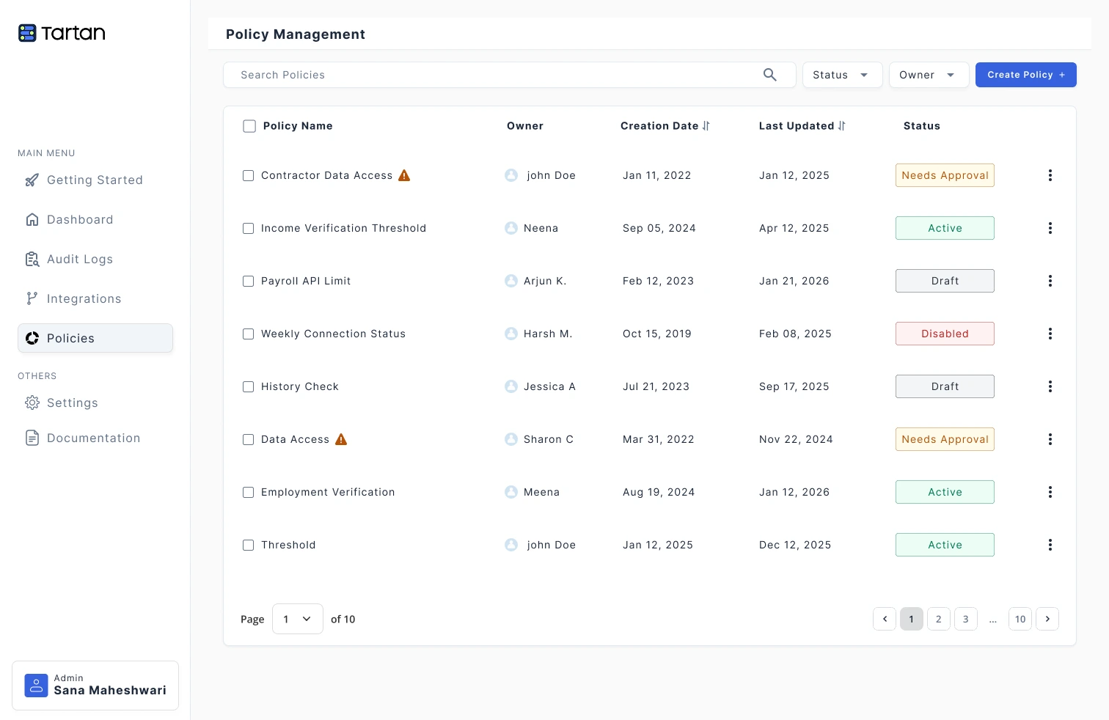Click warning icon next to Contractor Data Access
The width and height of the screenshot is (1109, 720).
[404, 175]
